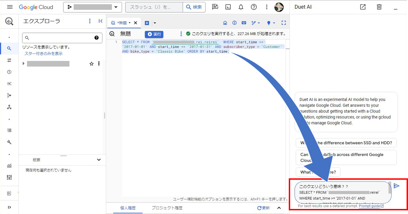Expand the left navigation sidebar
The width and height of the screenshot is (408, 214).
pos(9,207)
